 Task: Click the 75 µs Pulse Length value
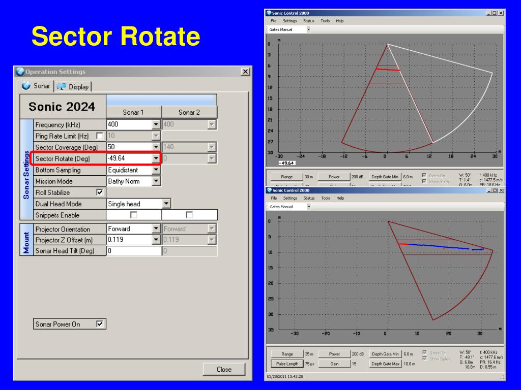[x=310, y=364]
